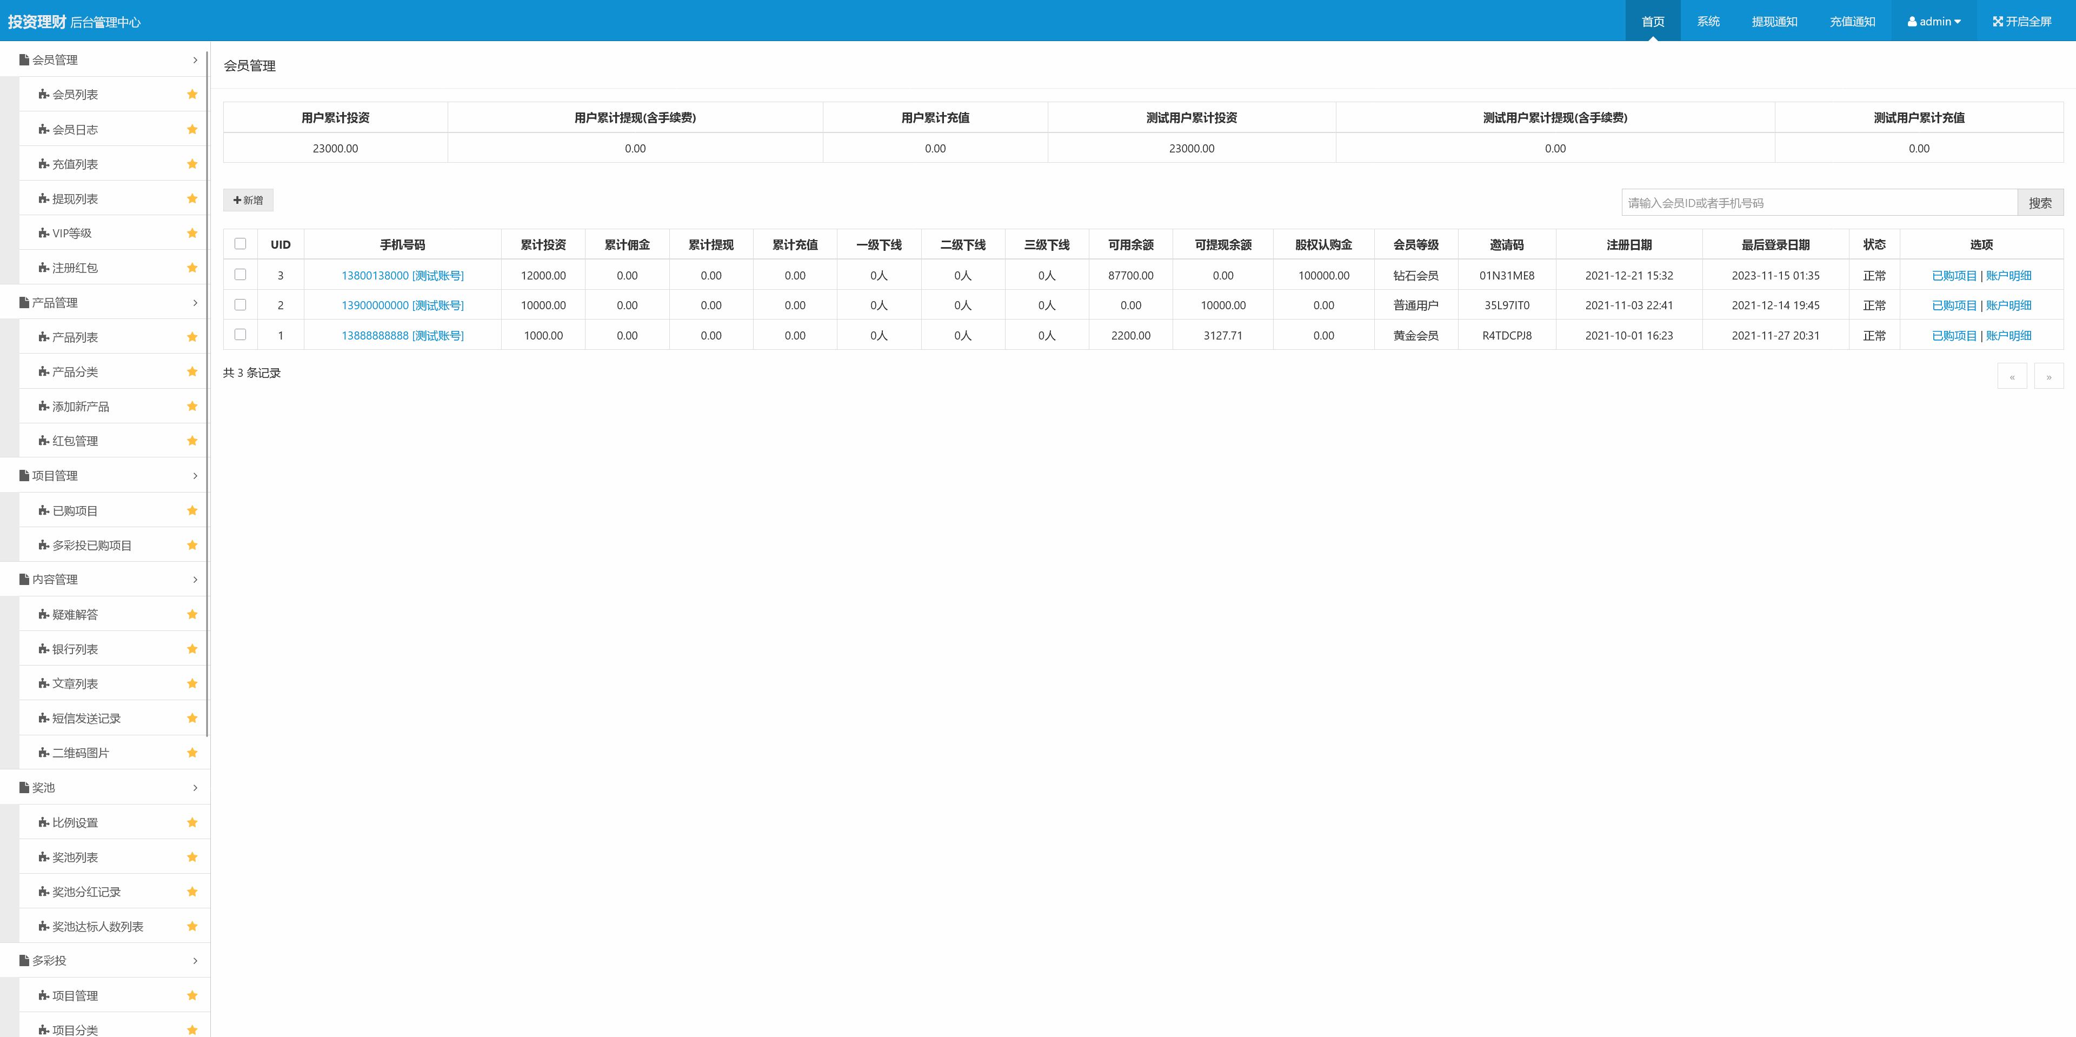Open the 提现通知 top menu
Screen dimensions: 2076x1037
1774,22
